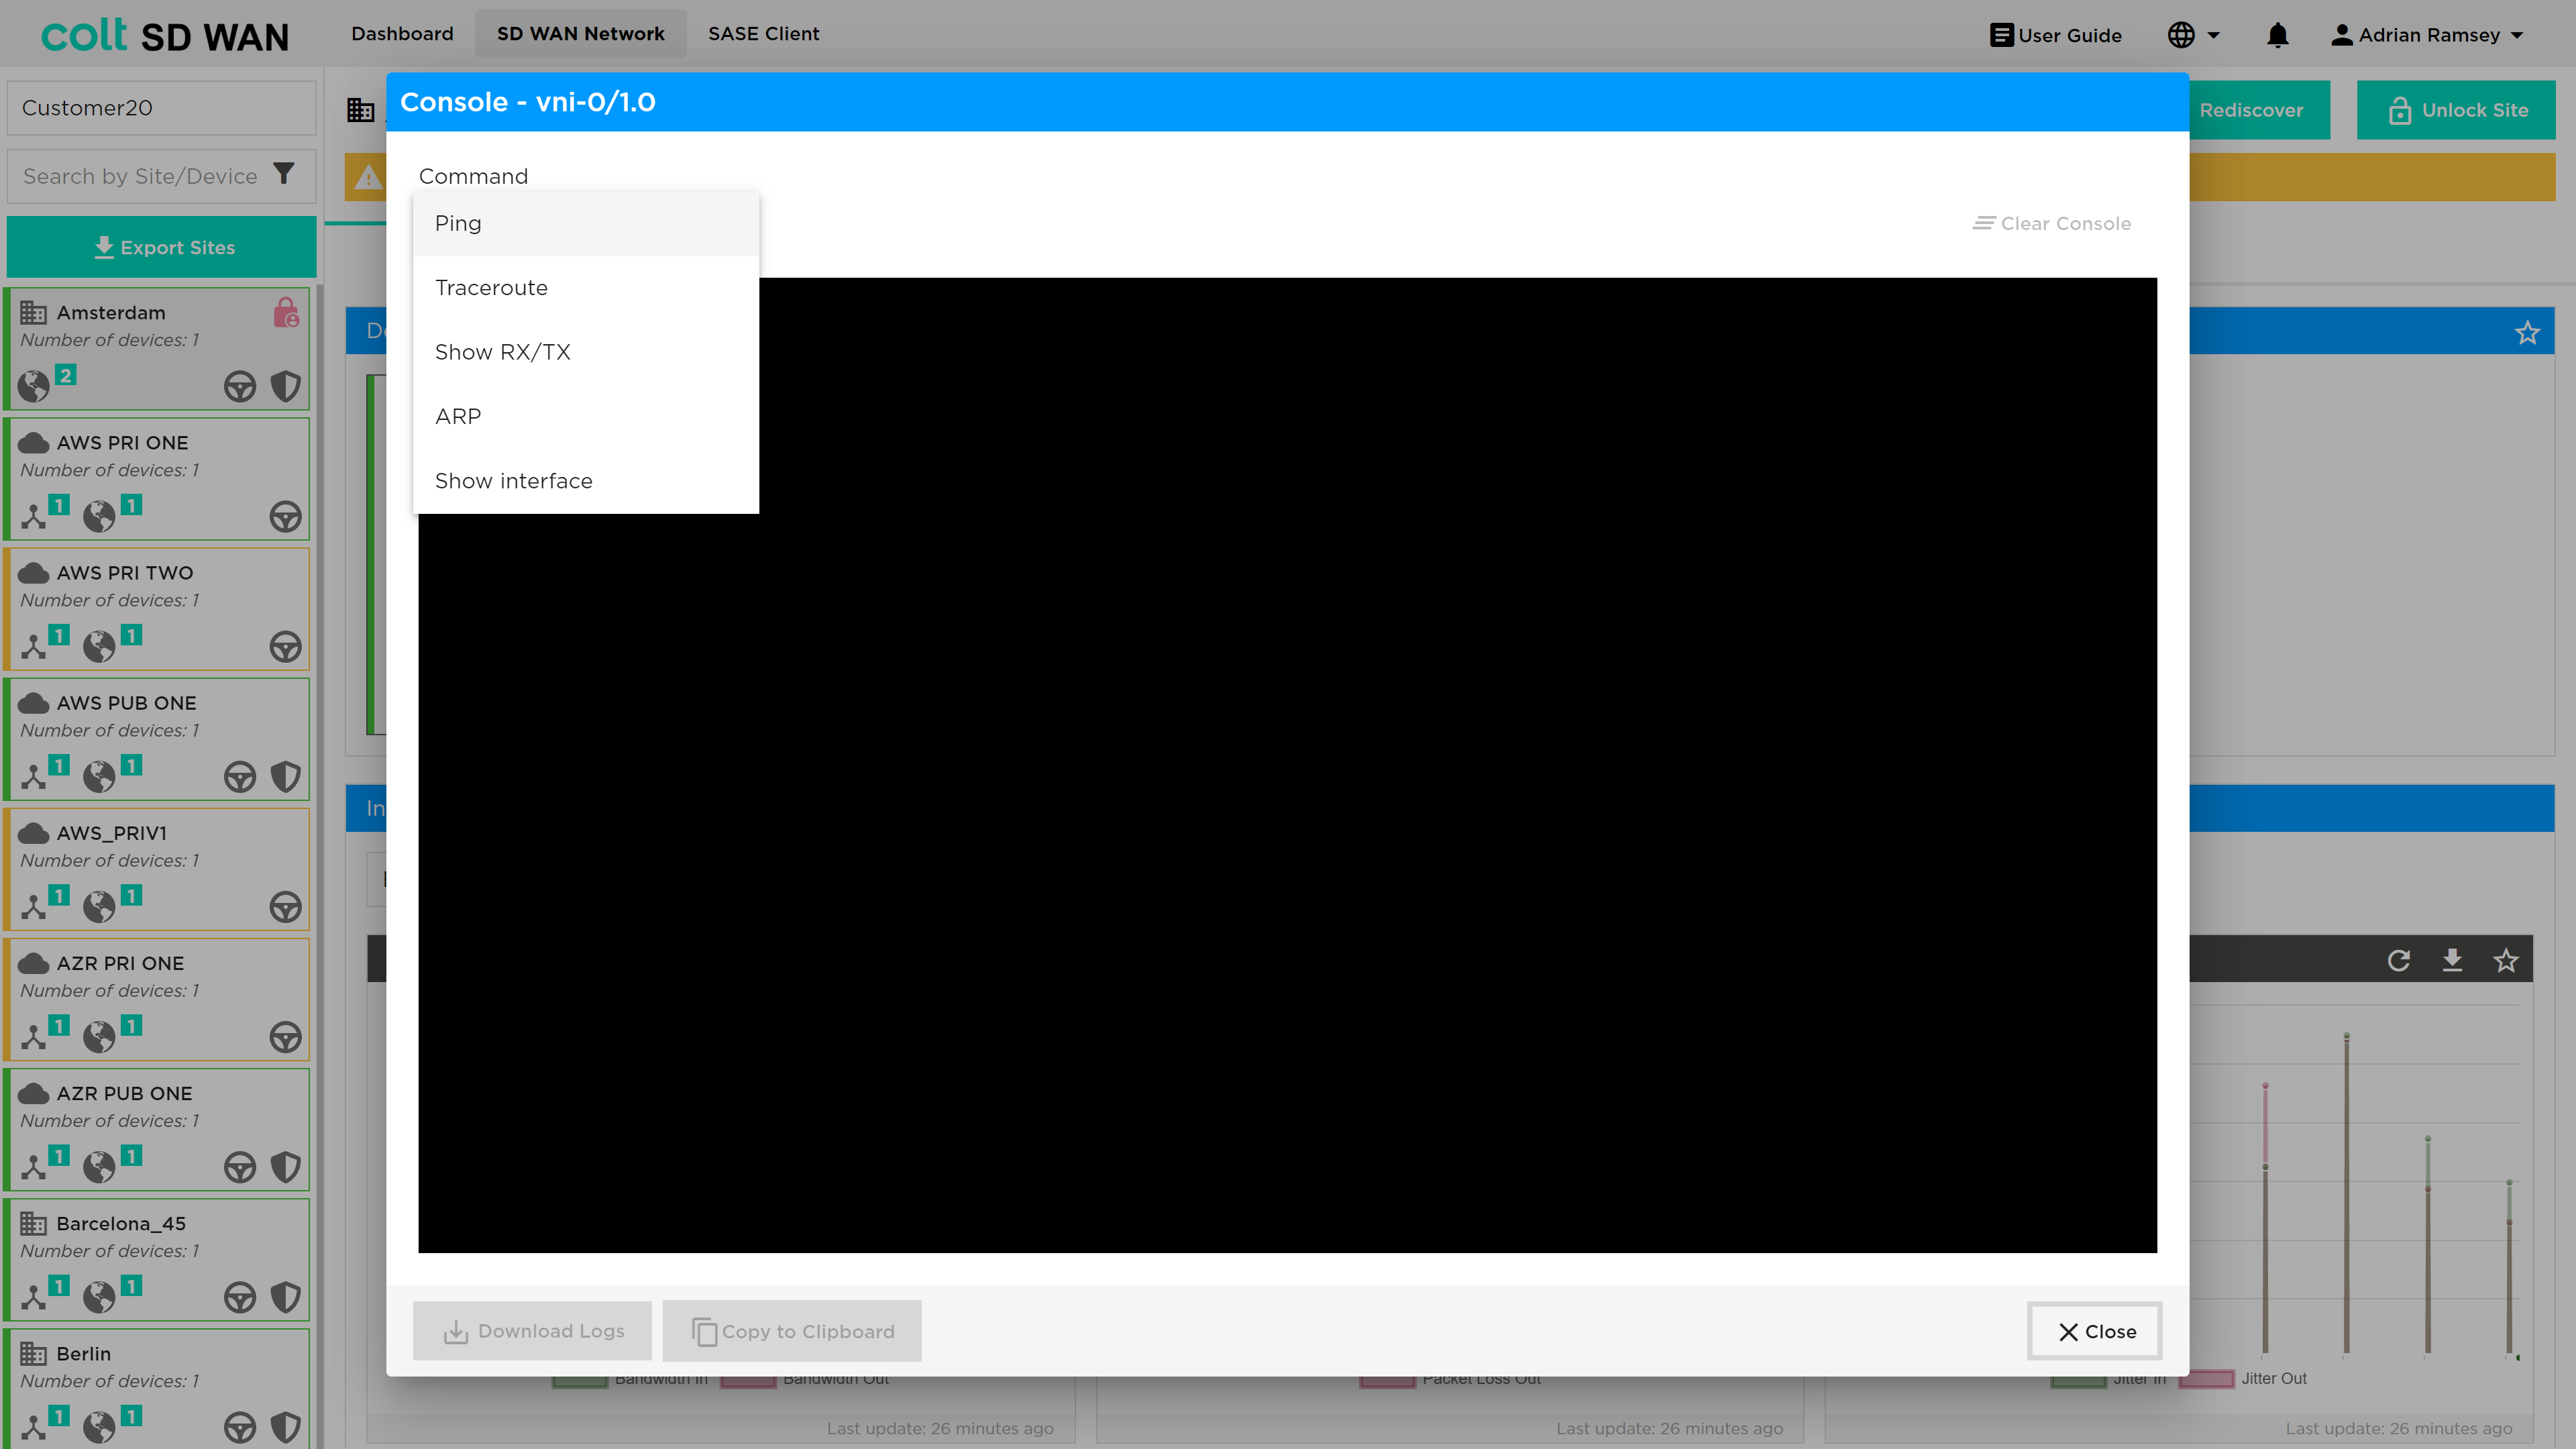Select AZR PRI ONE site
The width and height of the screenshot is (2576, 1449).
(158, 999)
